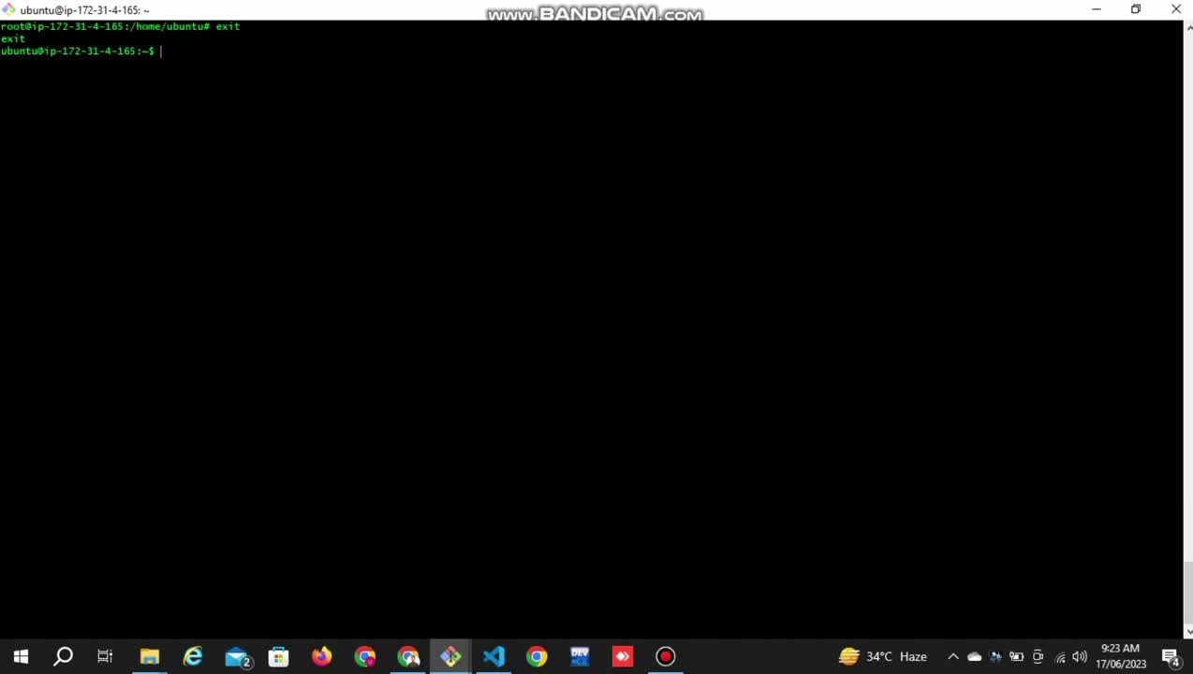
Task: Open terminal window system menu icon
Action: point(8,9)
